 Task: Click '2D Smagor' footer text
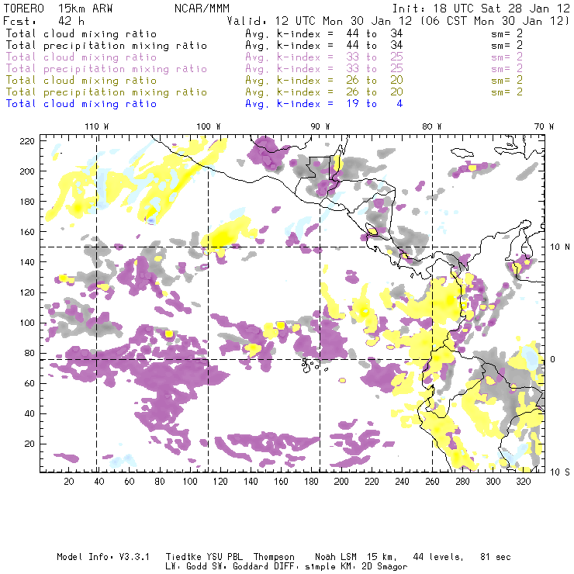click(385, 567)
